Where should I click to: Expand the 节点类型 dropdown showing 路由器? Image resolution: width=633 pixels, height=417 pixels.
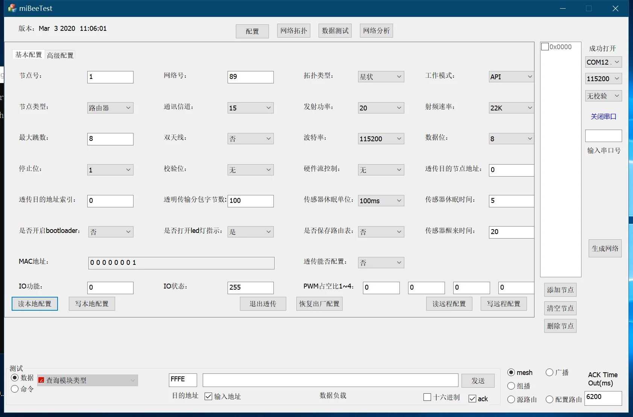click(x=110, y=108)
